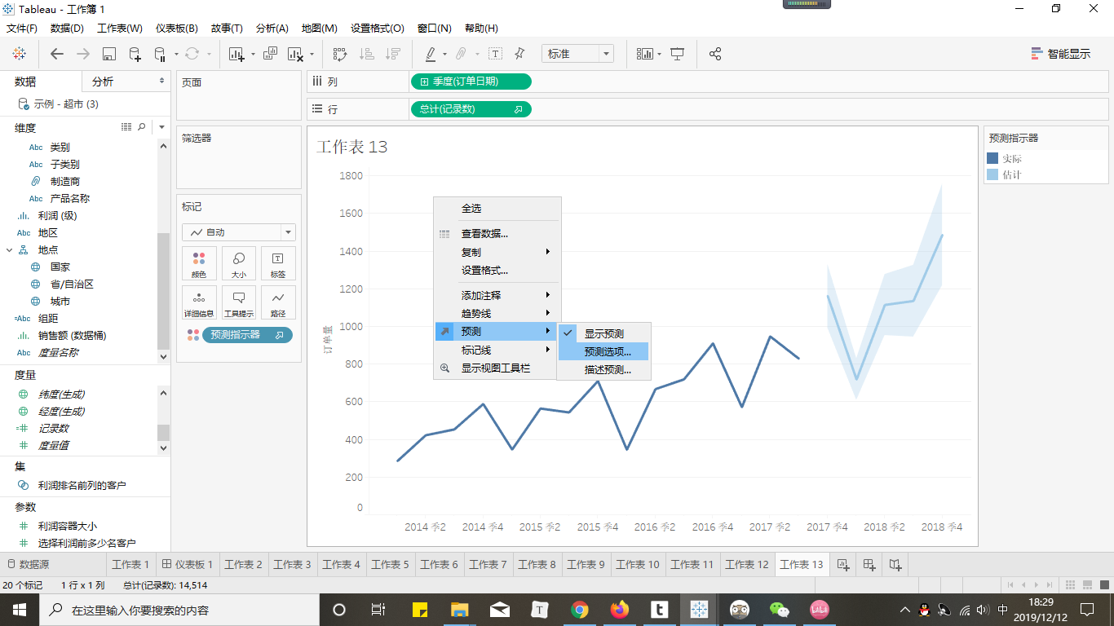
Task: Click the new worksheet tab icon
Action: pyautogui.click(x=843, y=564)
